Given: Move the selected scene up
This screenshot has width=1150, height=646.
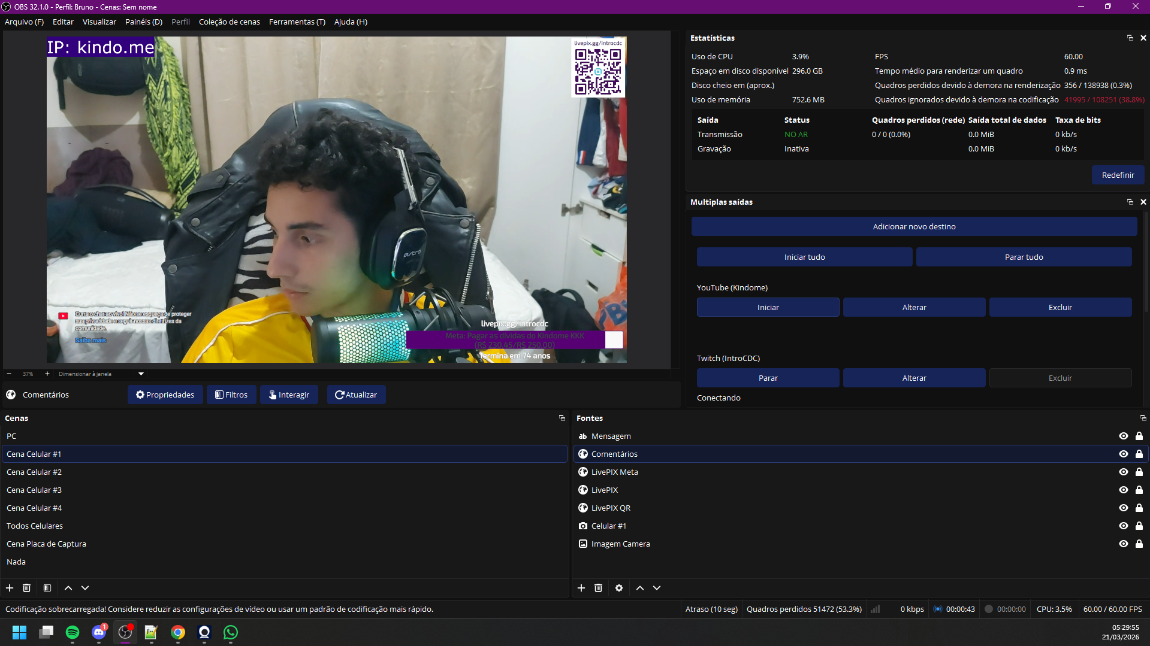Looking at the screenshot, I should coord(68,588).
